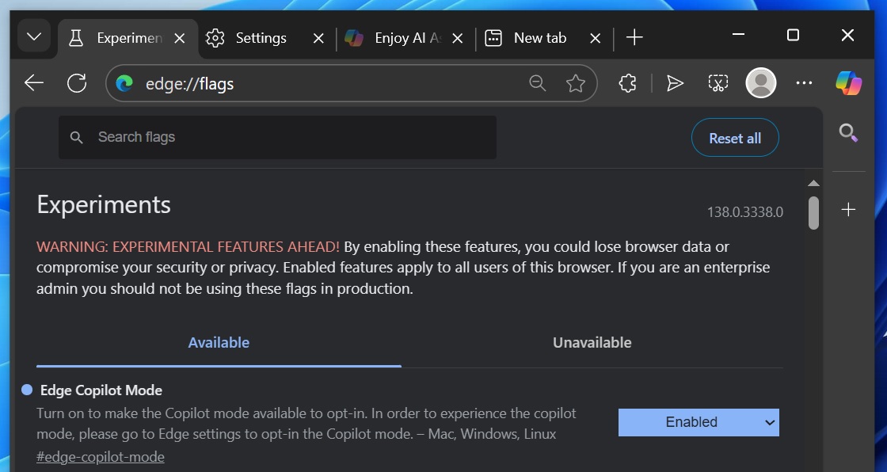Add this page to favorites star
This screenshot has width=887, height=472.
pos(576,83)
